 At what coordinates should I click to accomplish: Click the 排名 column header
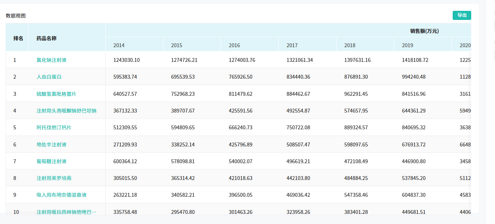(x=18, y=38)
